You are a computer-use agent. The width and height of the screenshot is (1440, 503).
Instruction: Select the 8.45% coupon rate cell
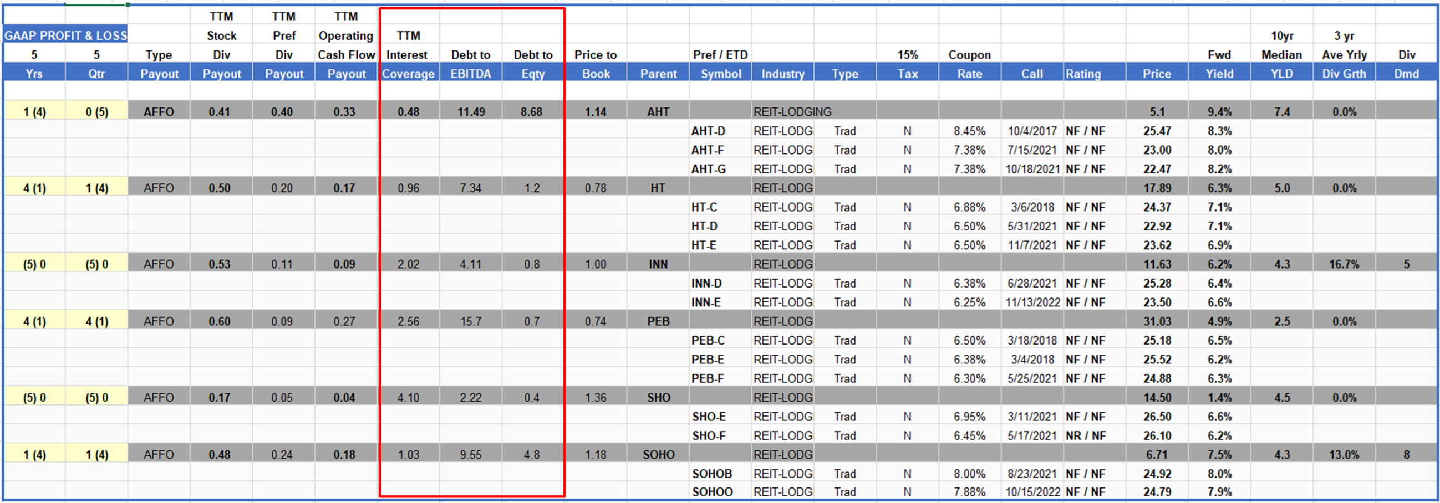969,131
